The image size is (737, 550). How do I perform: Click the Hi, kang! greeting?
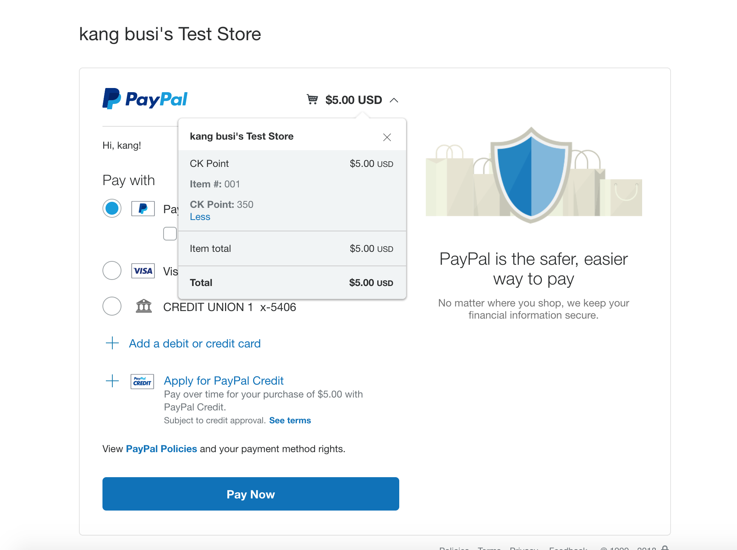point(122,146)
